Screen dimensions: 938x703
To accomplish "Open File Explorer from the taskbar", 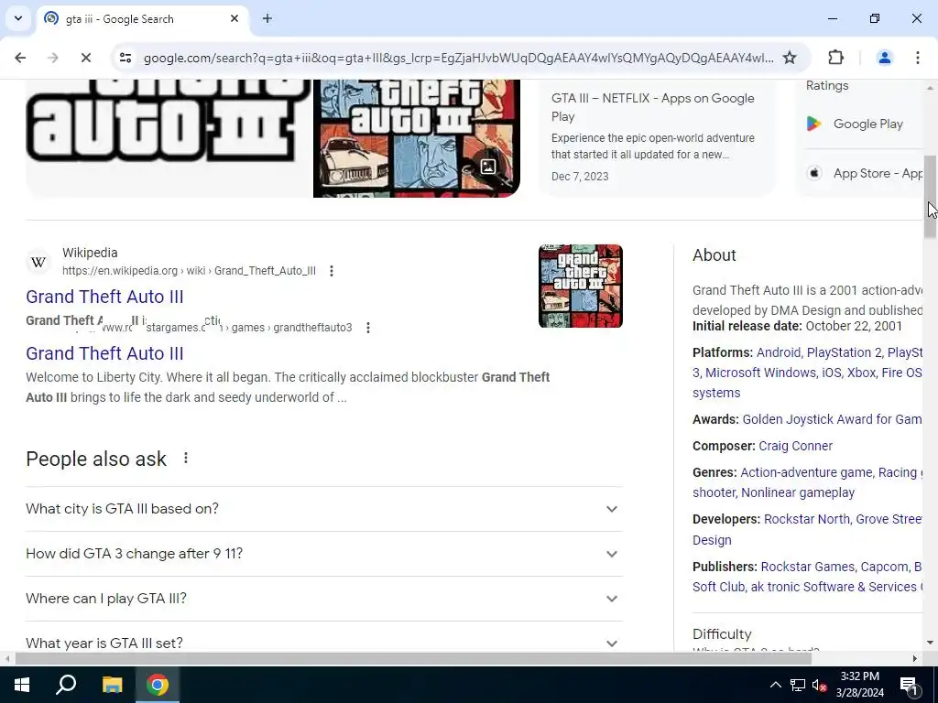I will [x=112, y=685].
